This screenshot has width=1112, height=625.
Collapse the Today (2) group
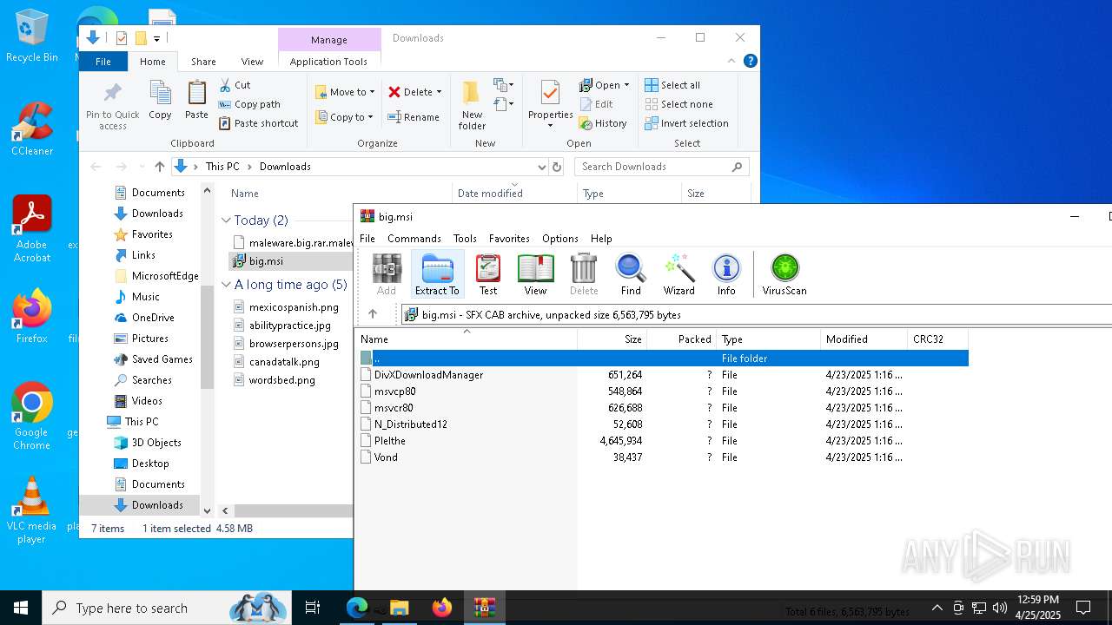pos(226,220)
